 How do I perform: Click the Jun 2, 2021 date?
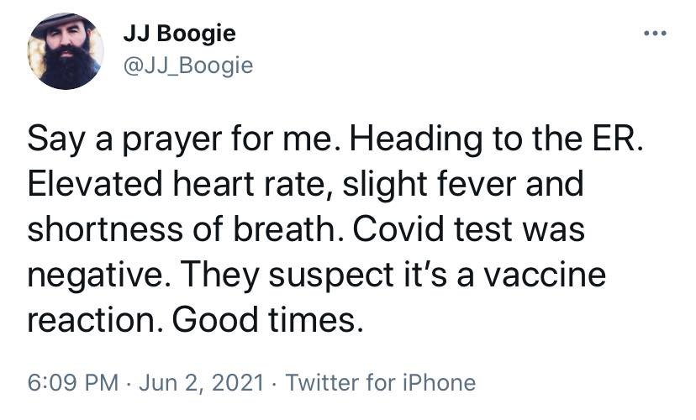click(x=202, y=382)
